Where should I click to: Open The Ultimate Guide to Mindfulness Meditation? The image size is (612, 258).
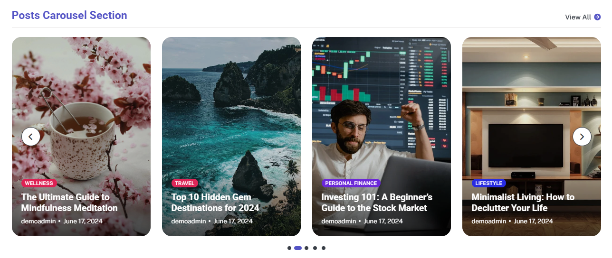click(x=69, y=203)
